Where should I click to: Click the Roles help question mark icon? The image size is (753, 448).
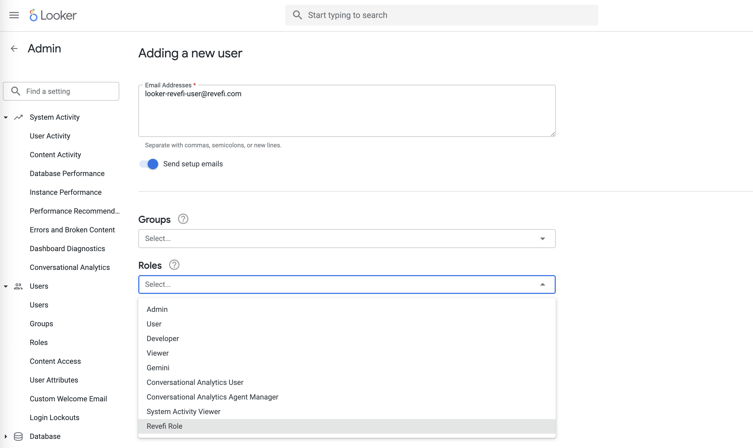tap(174, 265)
